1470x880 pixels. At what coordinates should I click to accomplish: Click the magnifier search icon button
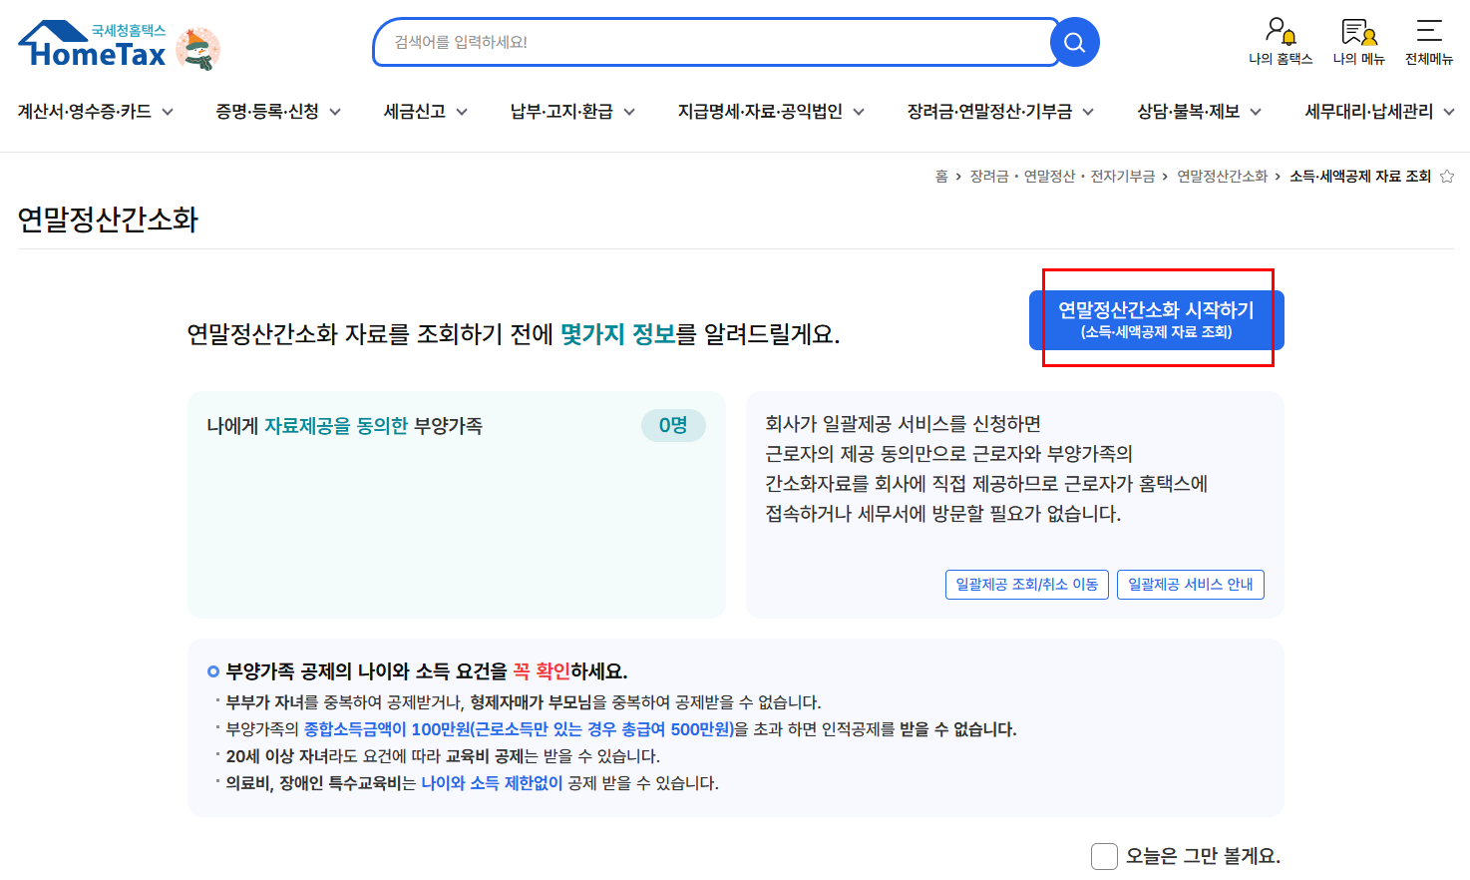click(x=1074, y=43)
